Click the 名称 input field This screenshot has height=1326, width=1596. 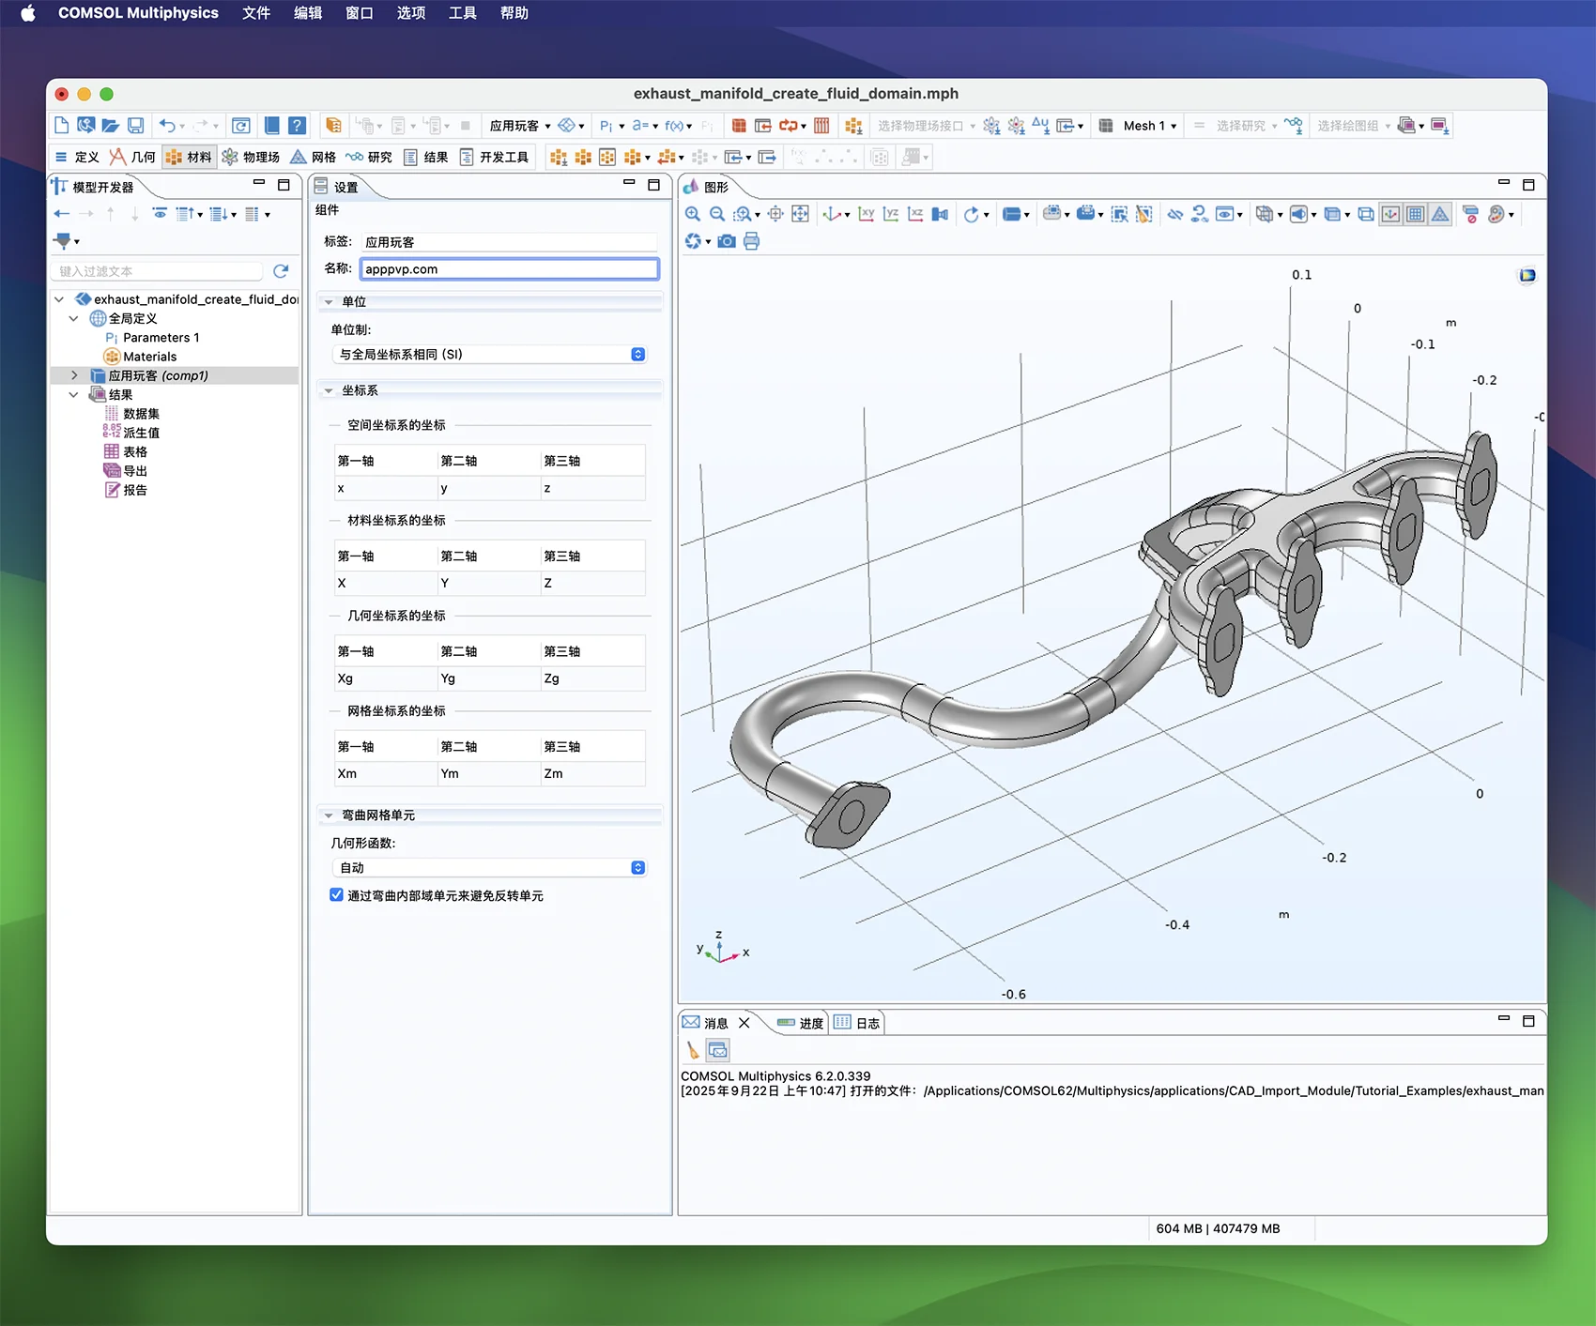[510, 269]
